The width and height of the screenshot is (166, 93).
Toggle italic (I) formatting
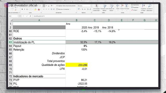(25, 9)
